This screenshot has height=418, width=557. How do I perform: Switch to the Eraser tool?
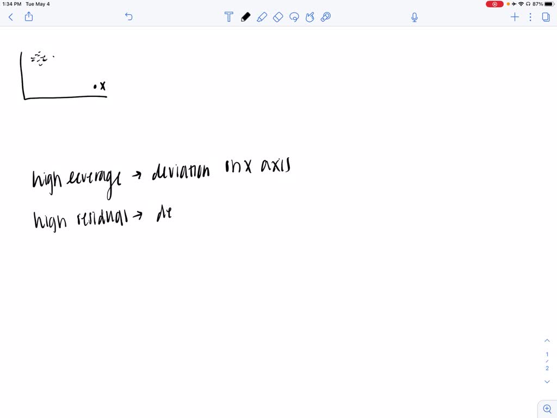(278, 17)
